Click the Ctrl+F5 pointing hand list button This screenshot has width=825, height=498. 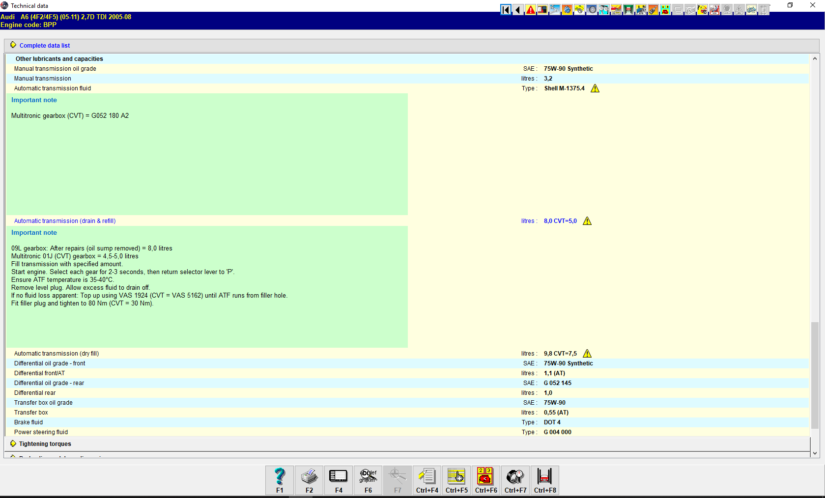[456, 480]
